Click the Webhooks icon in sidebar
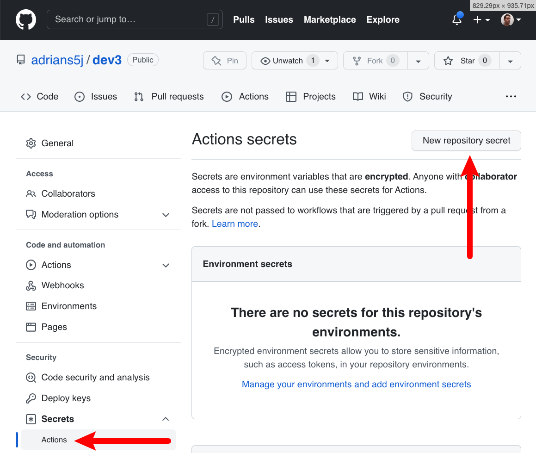The width and height of the screenshot is (536, 453). 31,285
